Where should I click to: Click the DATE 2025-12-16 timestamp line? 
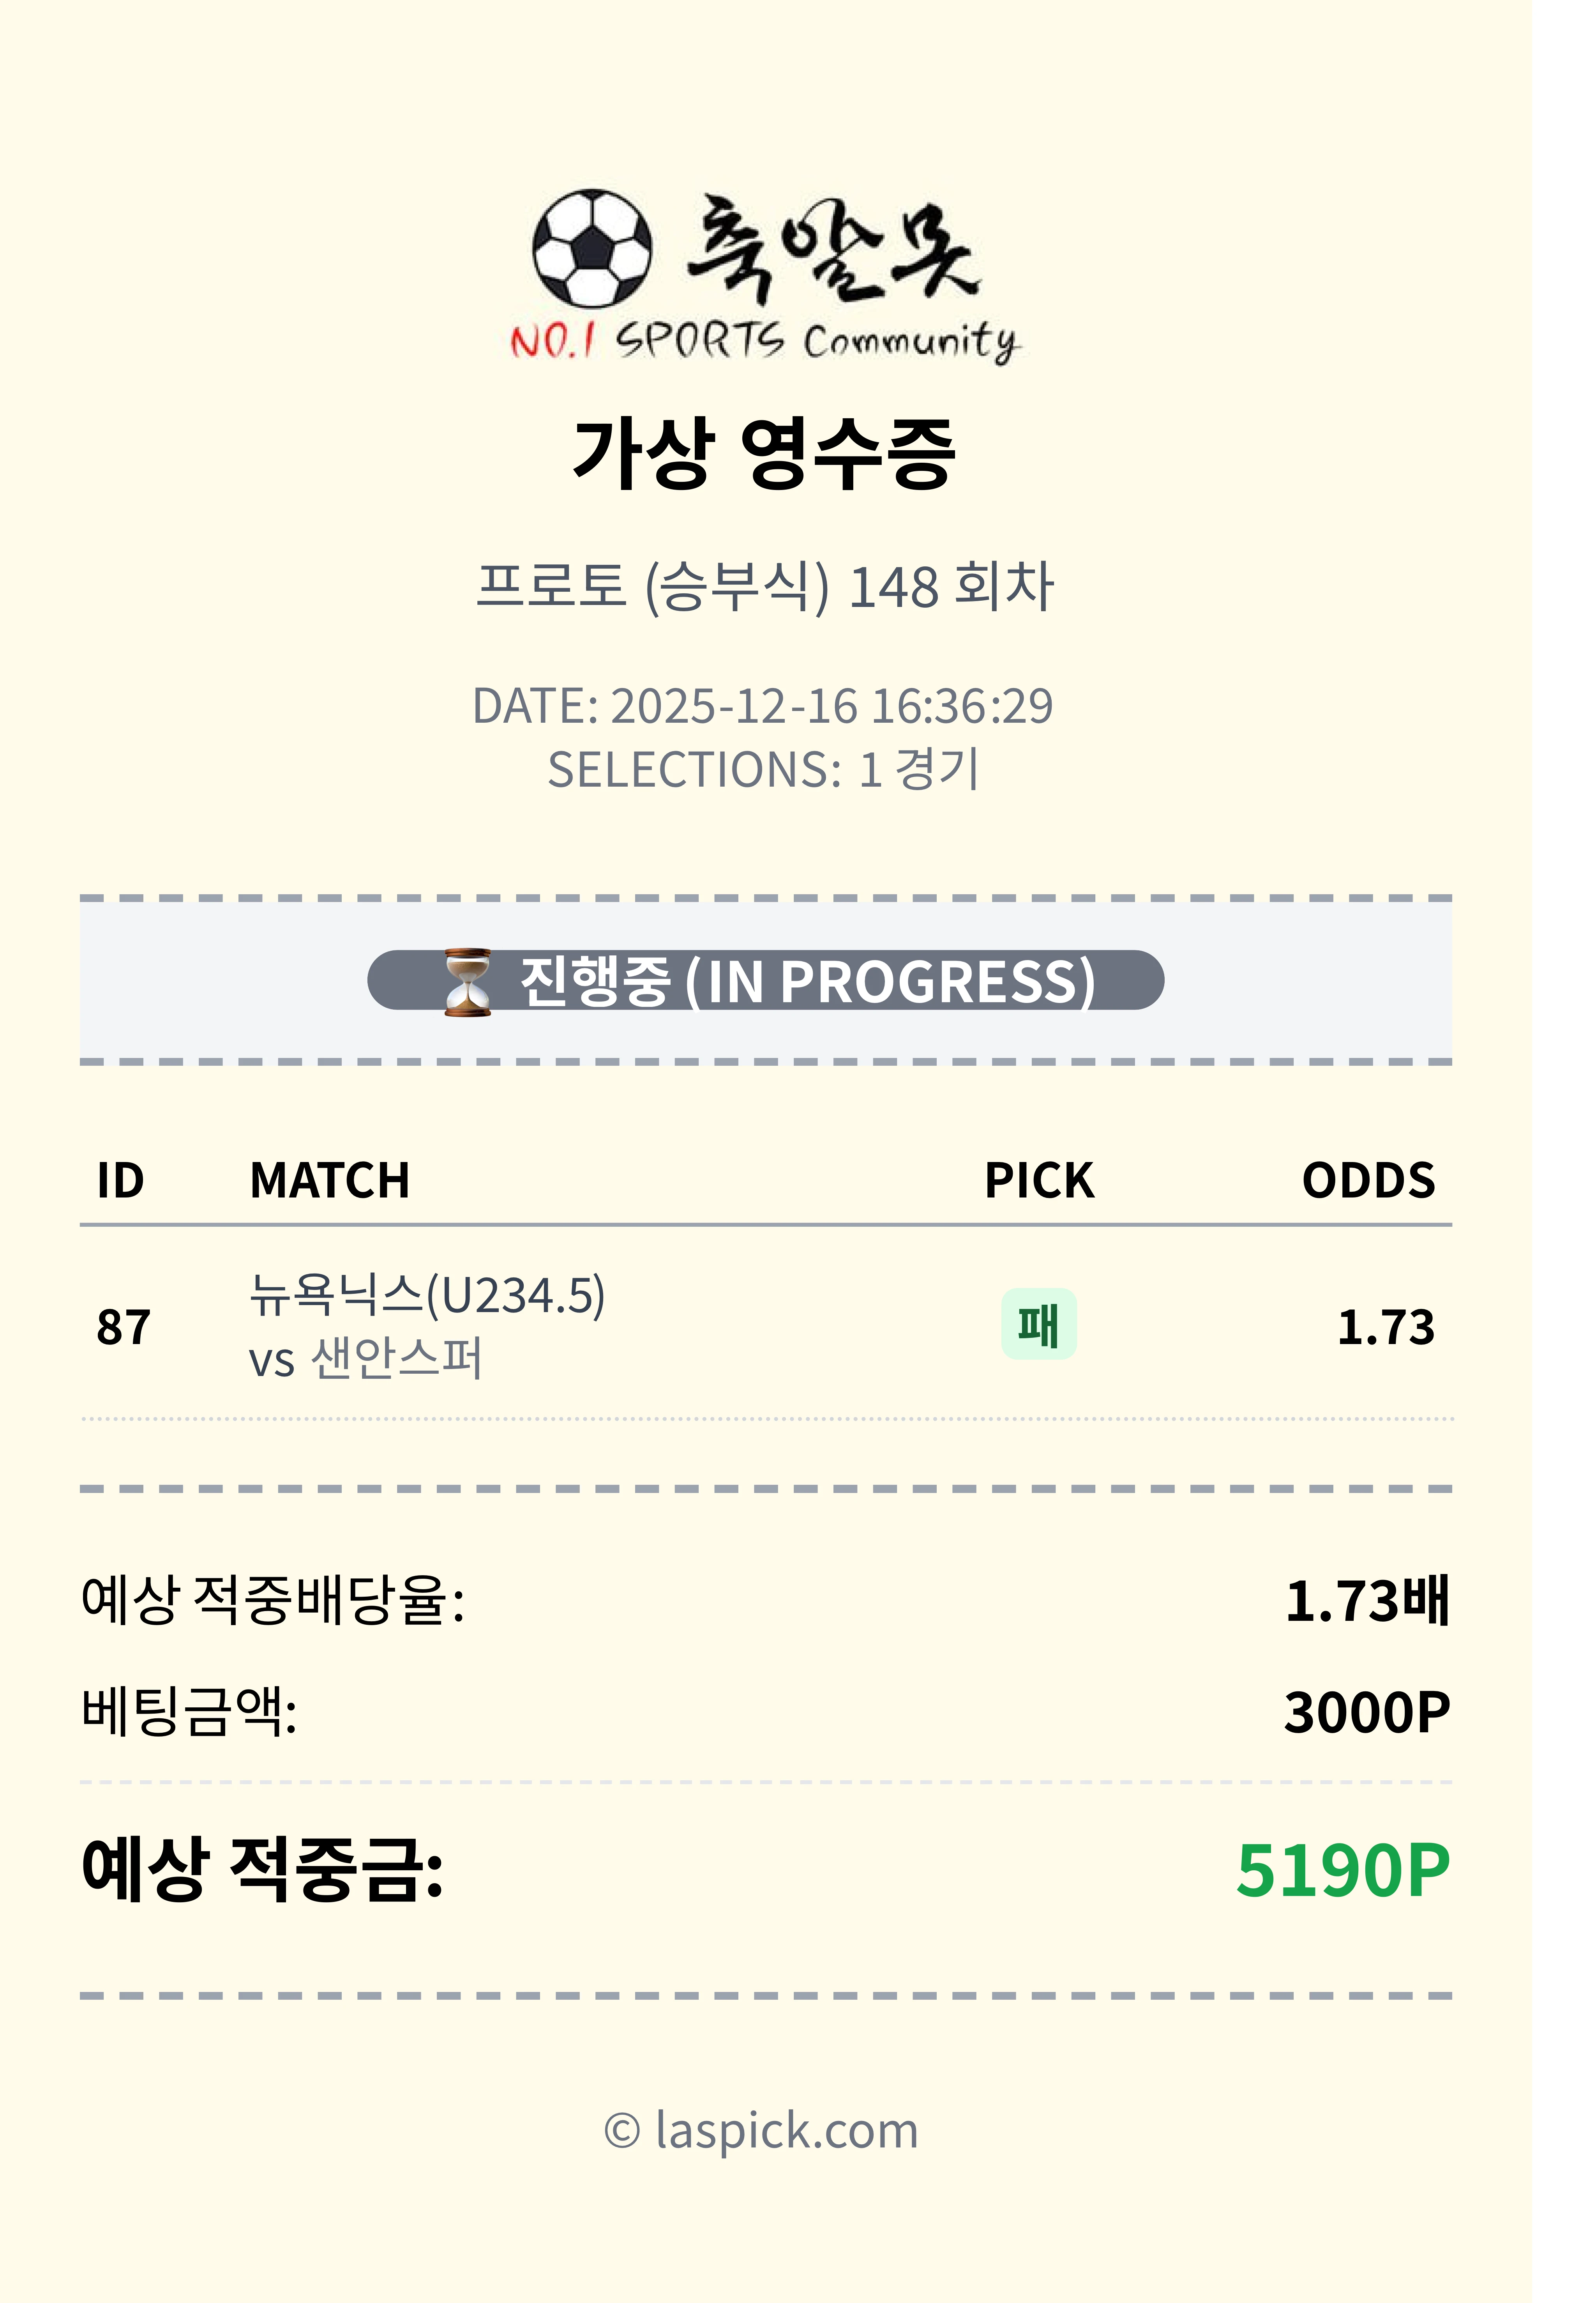click(762, 706)
